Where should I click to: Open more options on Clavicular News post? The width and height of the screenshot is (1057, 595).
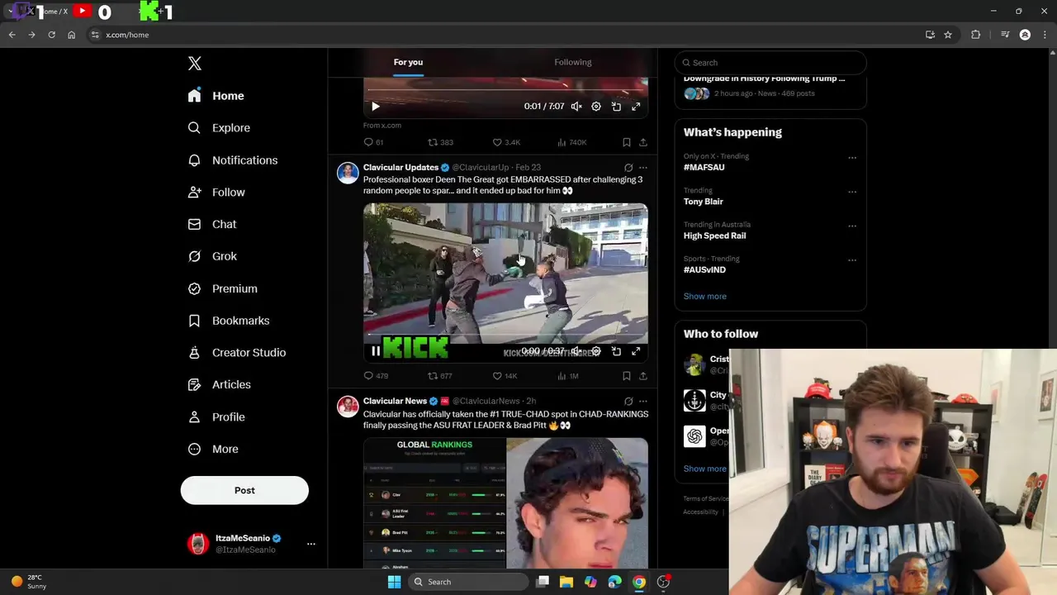(x=643, y=402)
